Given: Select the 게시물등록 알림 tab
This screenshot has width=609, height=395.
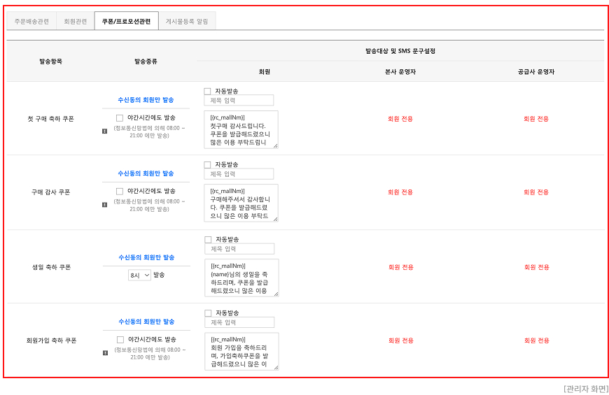Looking at the screenshot, I should [187, 22].
